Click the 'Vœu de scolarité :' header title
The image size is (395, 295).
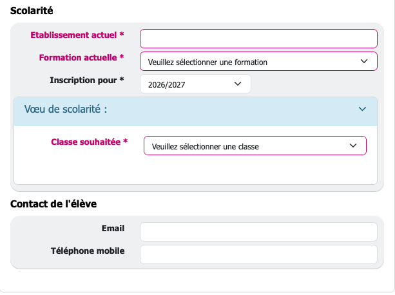[66, 109]
